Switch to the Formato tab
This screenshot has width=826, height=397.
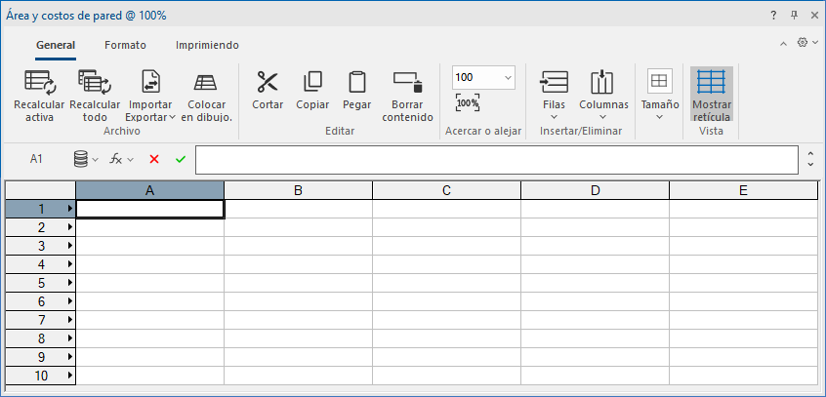coord(125,45)
